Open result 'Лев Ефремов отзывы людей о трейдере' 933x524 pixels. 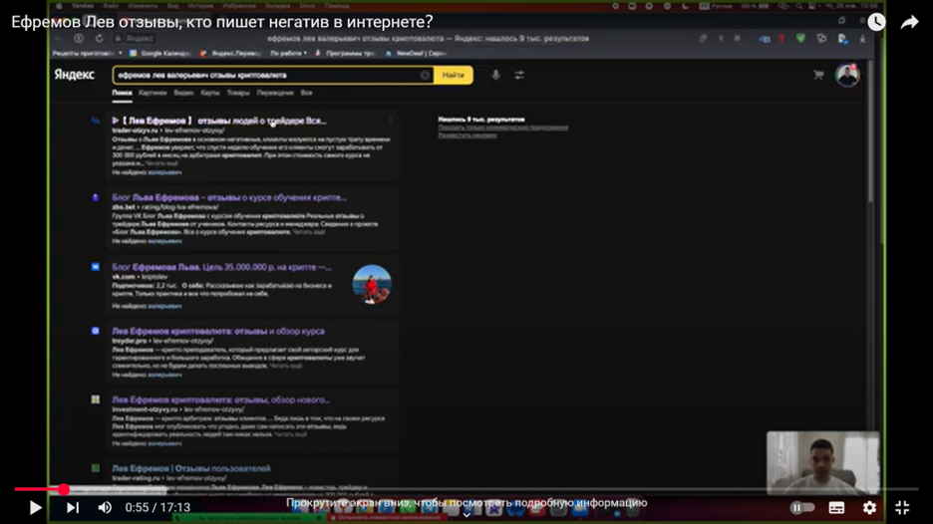219,121
